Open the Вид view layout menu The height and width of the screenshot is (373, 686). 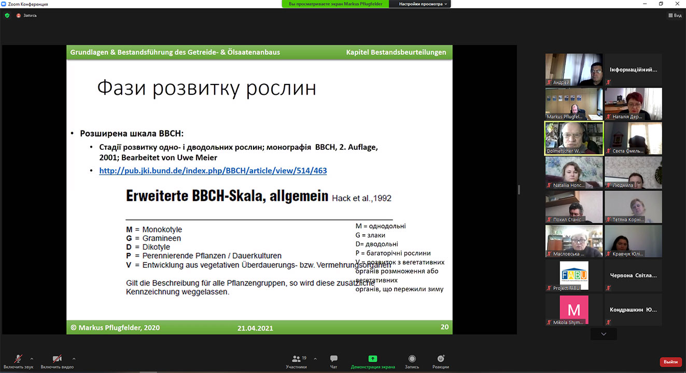point(675,16)
